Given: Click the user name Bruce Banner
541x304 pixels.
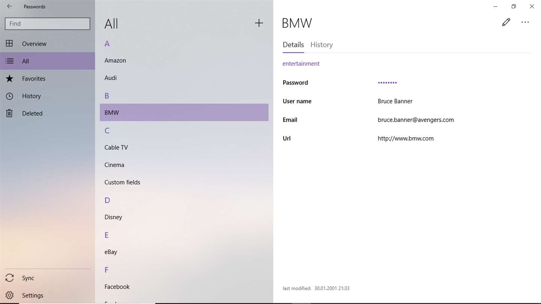Looking at the screenshot, I should click(395, 101).
